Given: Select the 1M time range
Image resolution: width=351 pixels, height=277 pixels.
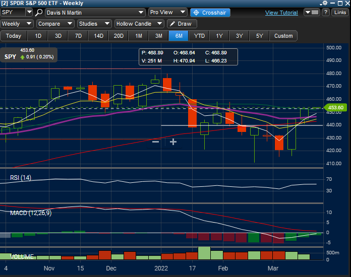Looking at the screenshot, I should click(138, 36).
